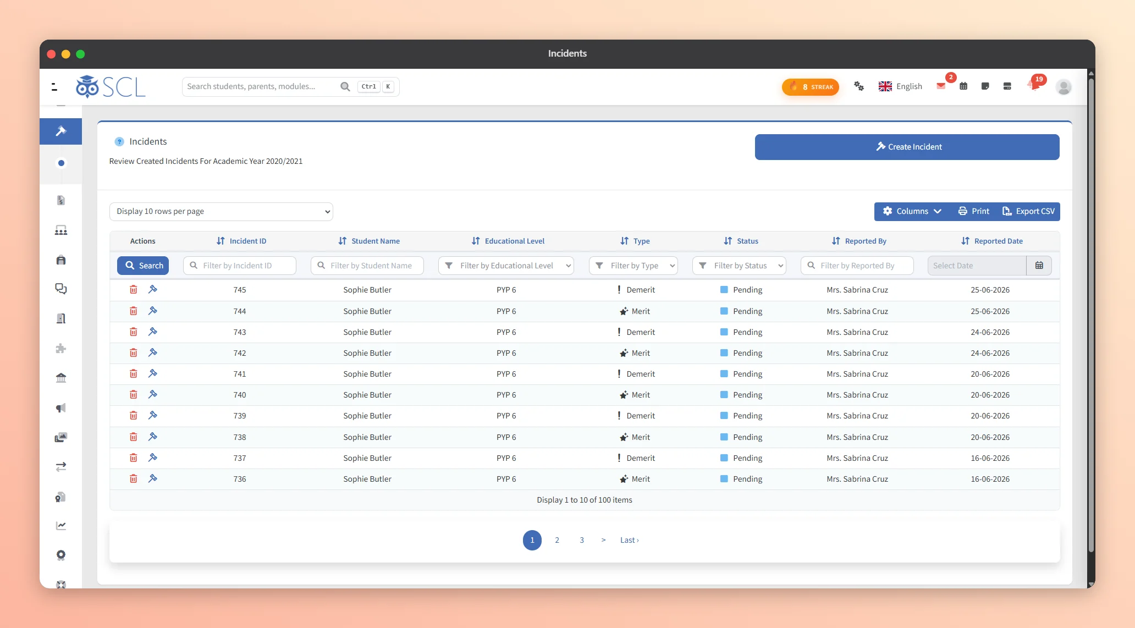The image size is (1135, 628).
Task: Open the gavel Incidents module in sidebar
Action: tap(60, 131)
